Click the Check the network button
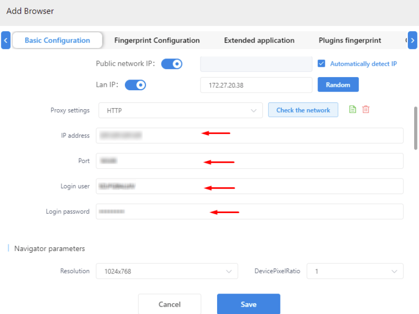The image size is (419, 314). pos(303,110)
